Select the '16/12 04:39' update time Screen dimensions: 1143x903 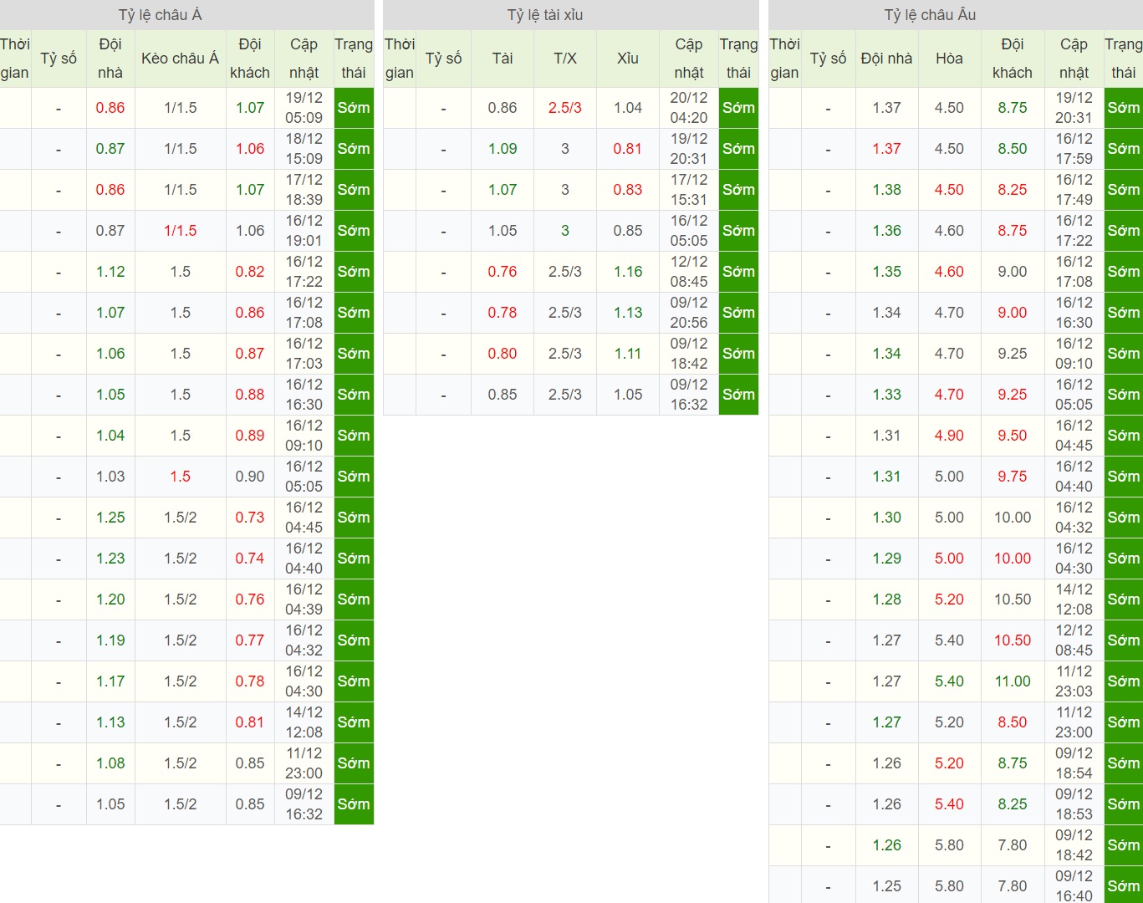coord(304,599)
